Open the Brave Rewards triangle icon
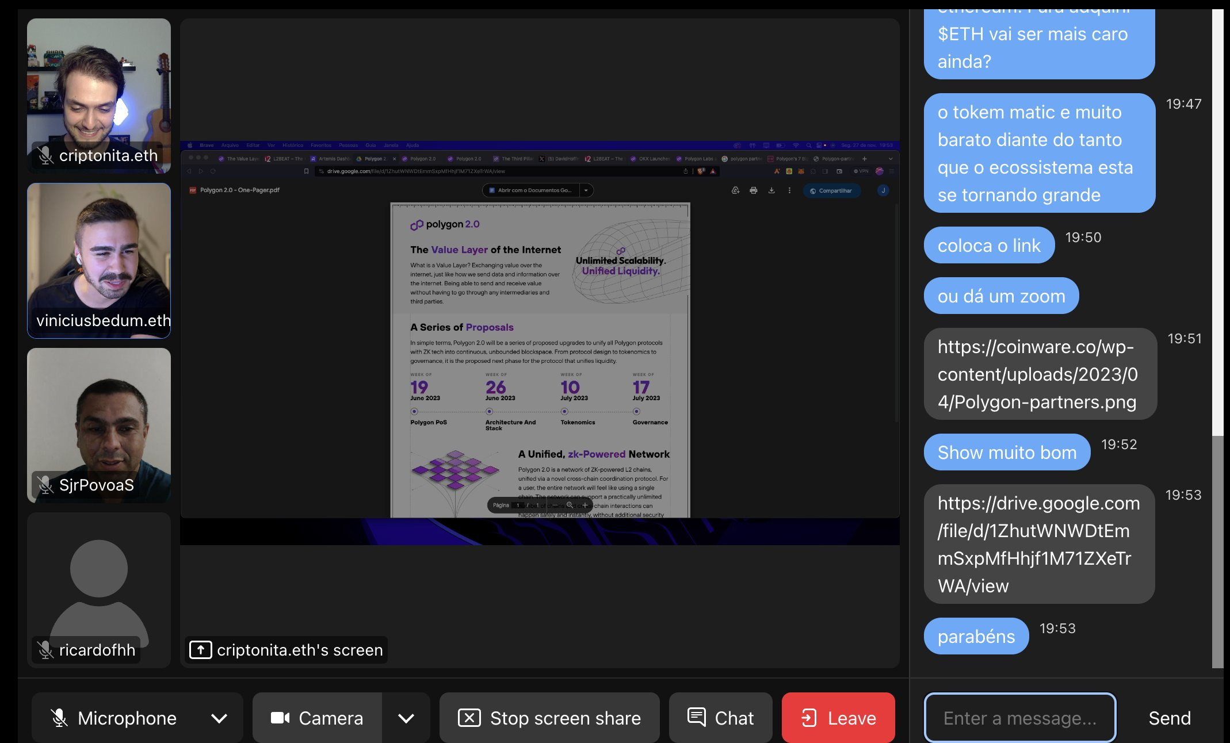 coord(713,171)
